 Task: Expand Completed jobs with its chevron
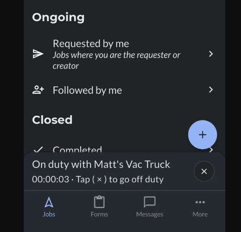[x=211, y=150]
